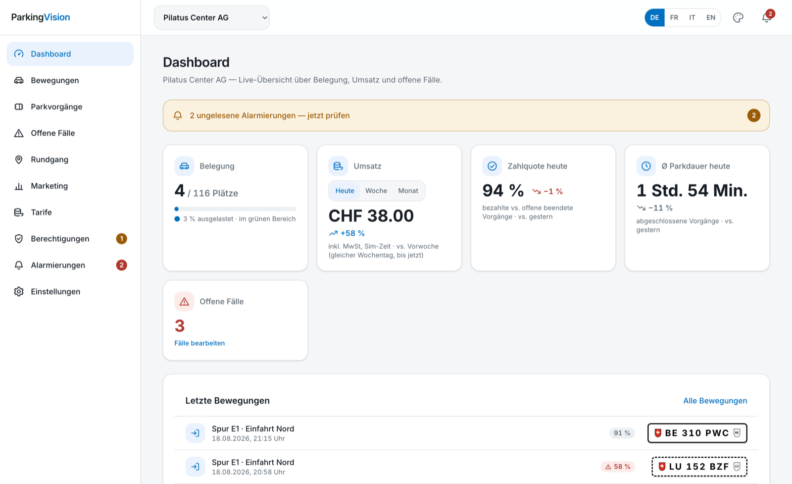
Task: Click entry arrow icon for 20:58 movement
Action: [195, 467]
